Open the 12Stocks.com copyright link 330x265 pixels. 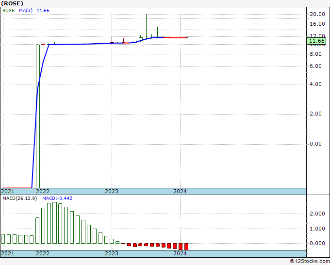click(310, 261)
